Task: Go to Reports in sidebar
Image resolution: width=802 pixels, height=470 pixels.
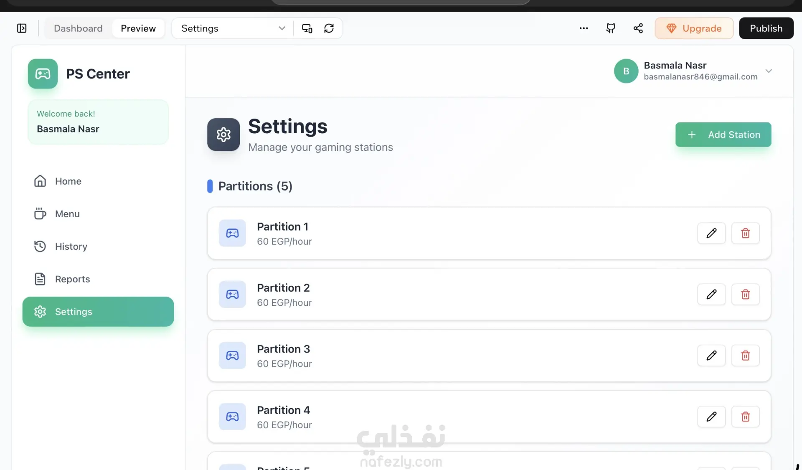Action: pyautogui.click(x=72, y=279)
